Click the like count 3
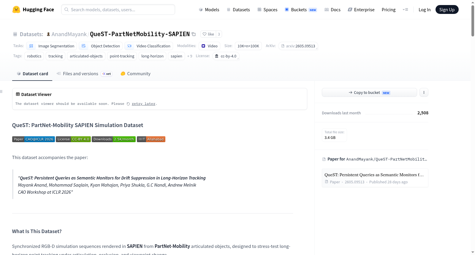 pos(219,34)
